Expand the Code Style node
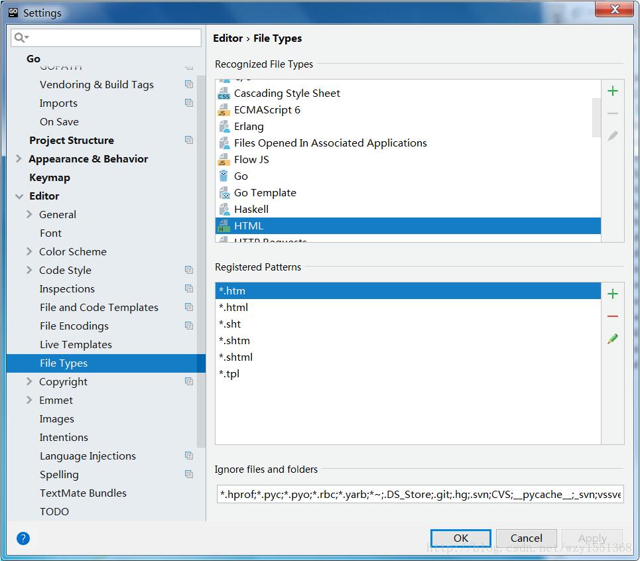Image resolution: width=640 pixels, height=561 pixels. click(29, 270)
